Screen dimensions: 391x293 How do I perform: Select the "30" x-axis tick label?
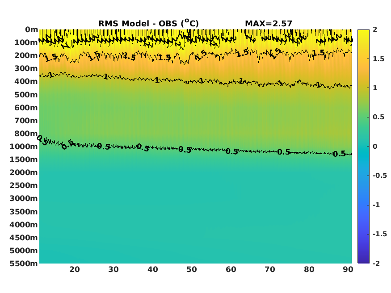(x=114, y=270)
